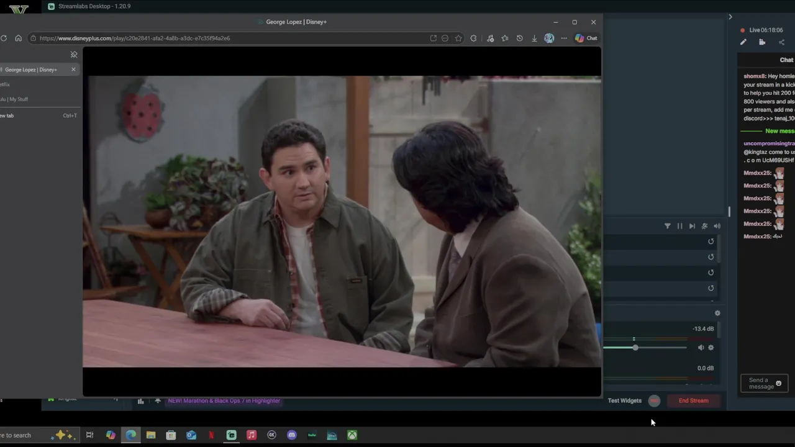Click the browser profile avatar
This screenshot has width=795, height=447.
click(549, 38)
